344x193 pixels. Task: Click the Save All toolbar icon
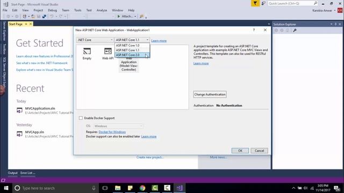coord(44,17)
